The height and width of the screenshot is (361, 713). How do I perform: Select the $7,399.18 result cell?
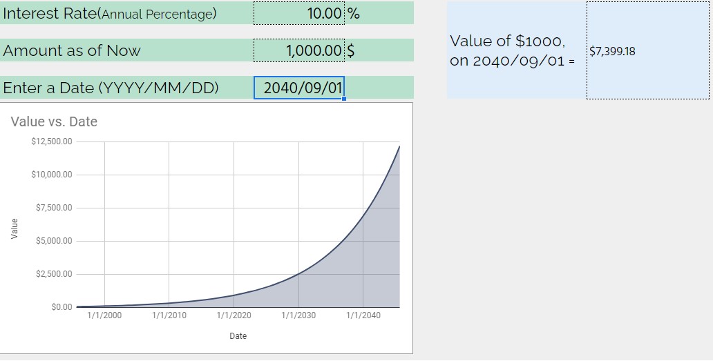coord(648,50)
